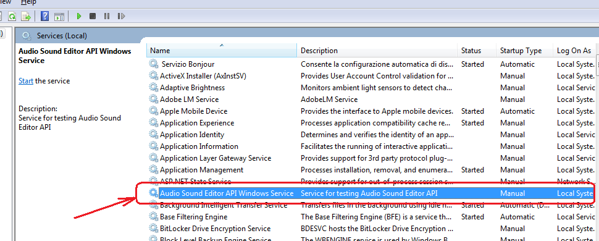Click the Start the service link
The width and height of the screenshot is (599, 241).
coord(26,81)
